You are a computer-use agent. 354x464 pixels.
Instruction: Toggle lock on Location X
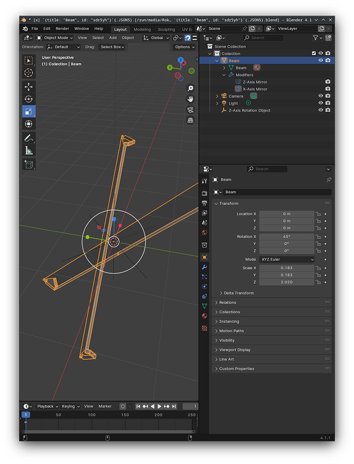(x=318, y=214)
